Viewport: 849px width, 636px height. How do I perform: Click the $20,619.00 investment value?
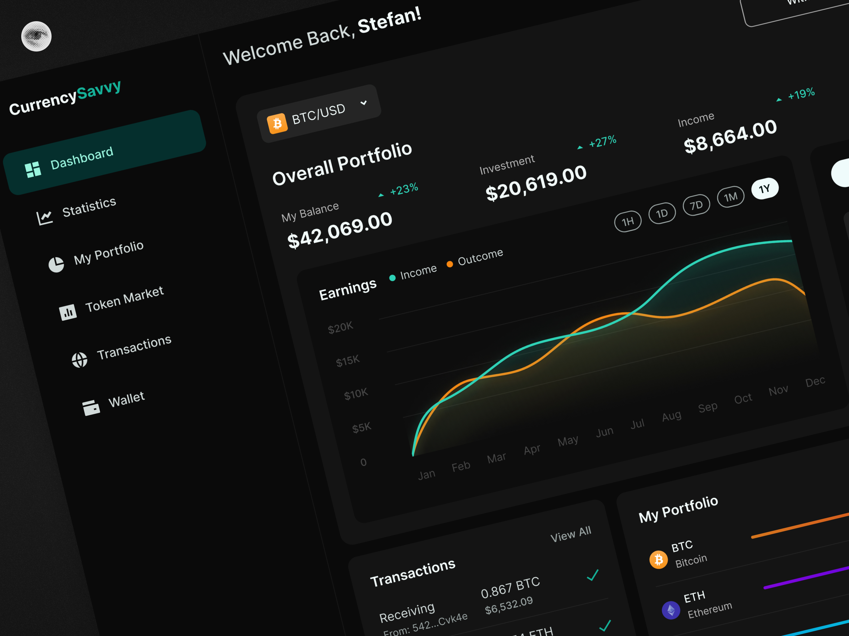tap(536, 183)
